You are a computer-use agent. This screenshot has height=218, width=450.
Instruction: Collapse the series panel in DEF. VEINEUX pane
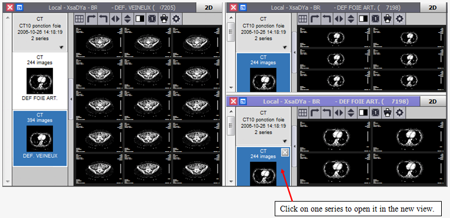click(71, 99)
